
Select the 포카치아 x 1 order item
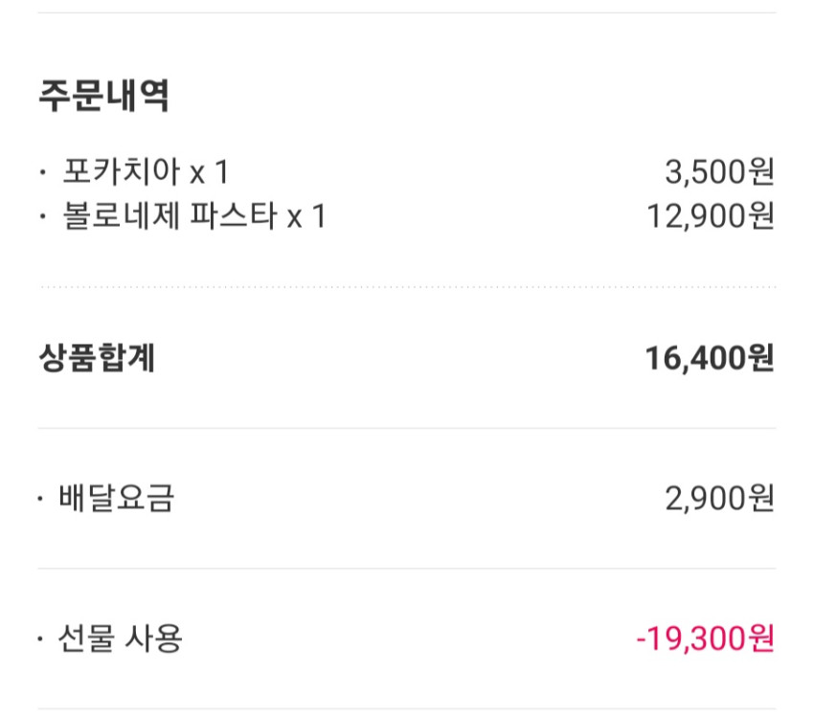tap(146, 171)
